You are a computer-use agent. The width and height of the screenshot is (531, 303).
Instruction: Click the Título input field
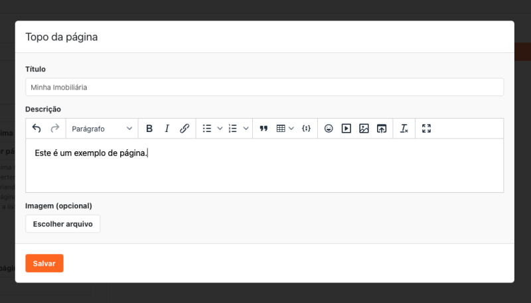click(264, 87)
